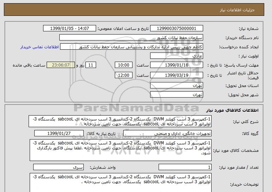Select the text ساعت باقی مانده
The height and width of the screenshot is (192, 272).
(29, 65)
